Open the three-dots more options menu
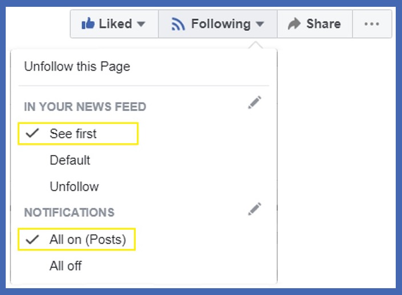Screen dimensions: 402x295 371,24
